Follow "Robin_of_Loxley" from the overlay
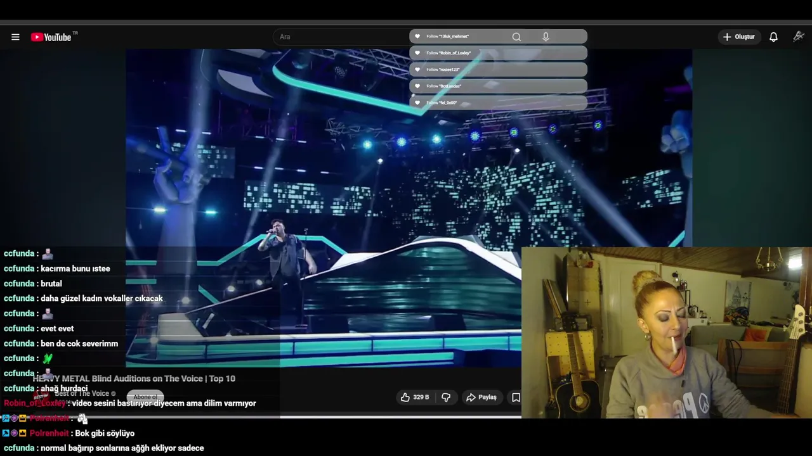 coord(498,53)
